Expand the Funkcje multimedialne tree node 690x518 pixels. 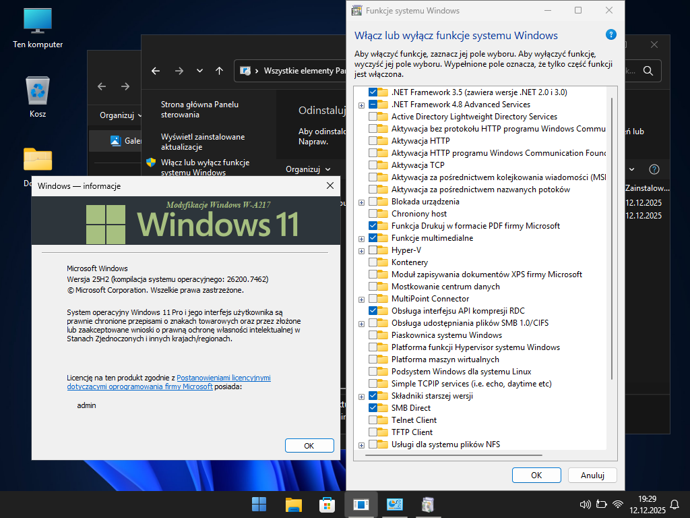tap(362, 239)
